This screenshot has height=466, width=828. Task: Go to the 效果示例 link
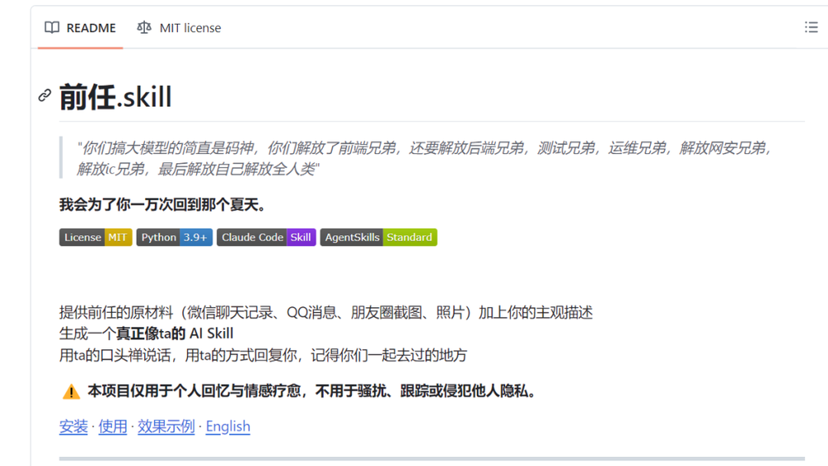click(x=166, y=426)
